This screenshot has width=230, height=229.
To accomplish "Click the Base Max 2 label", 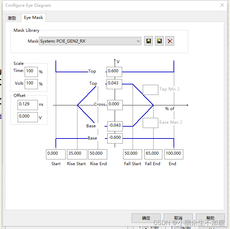I will click(171, 122).
